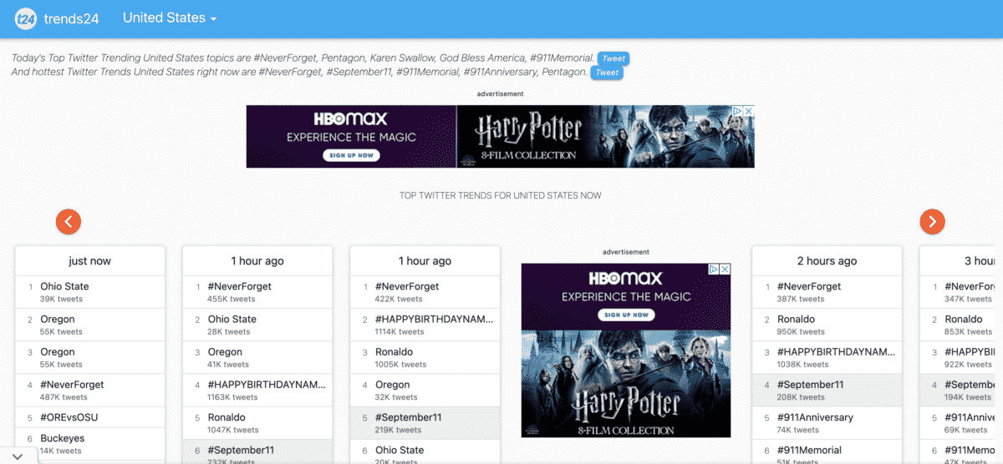Screen dimensions: 1003x464
Task: Click the '2 hours ago' column header
Action: click(827, 261)
